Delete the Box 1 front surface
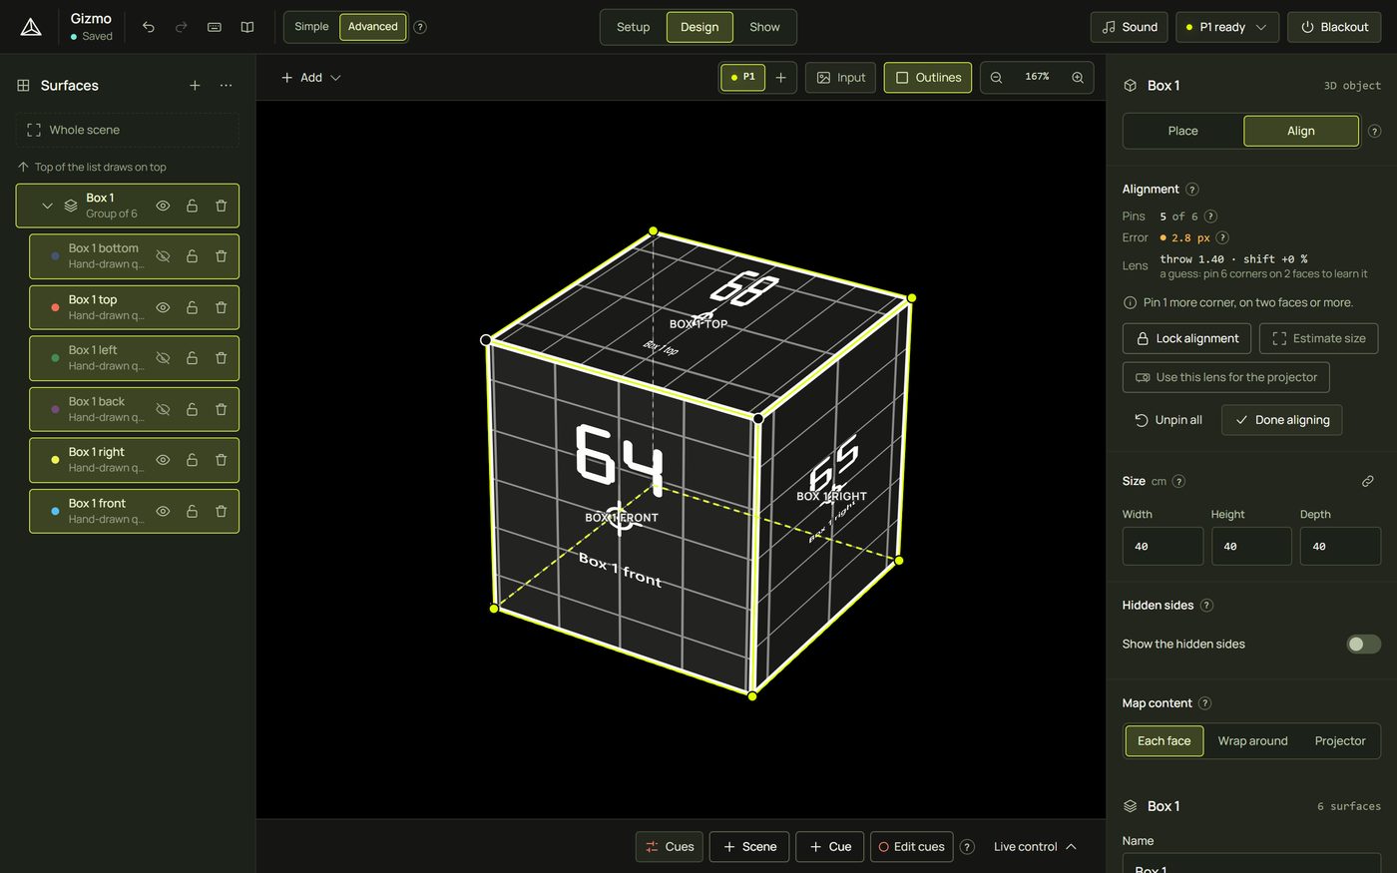 tap(222, 511)
